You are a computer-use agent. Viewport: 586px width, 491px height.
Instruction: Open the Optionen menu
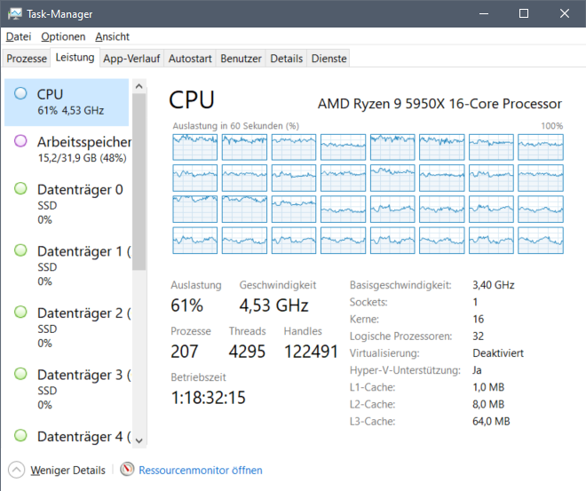pos(63,36)
